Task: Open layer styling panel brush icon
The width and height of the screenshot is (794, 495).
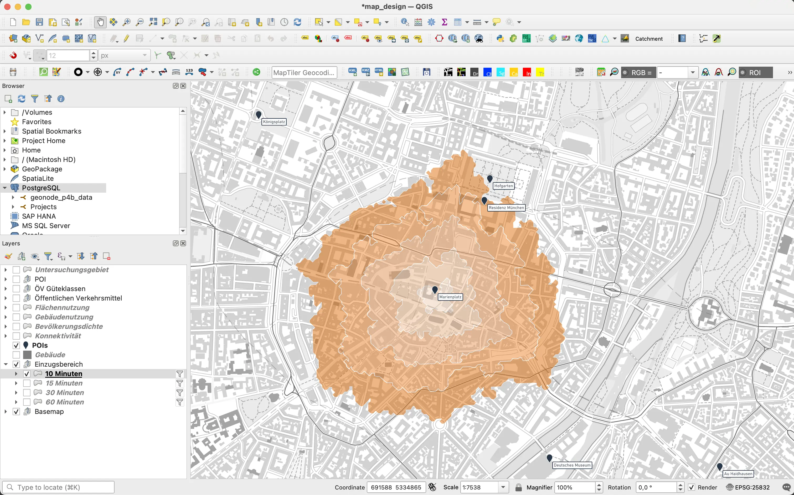Action: pyautogui.click(x=8, y=256)
